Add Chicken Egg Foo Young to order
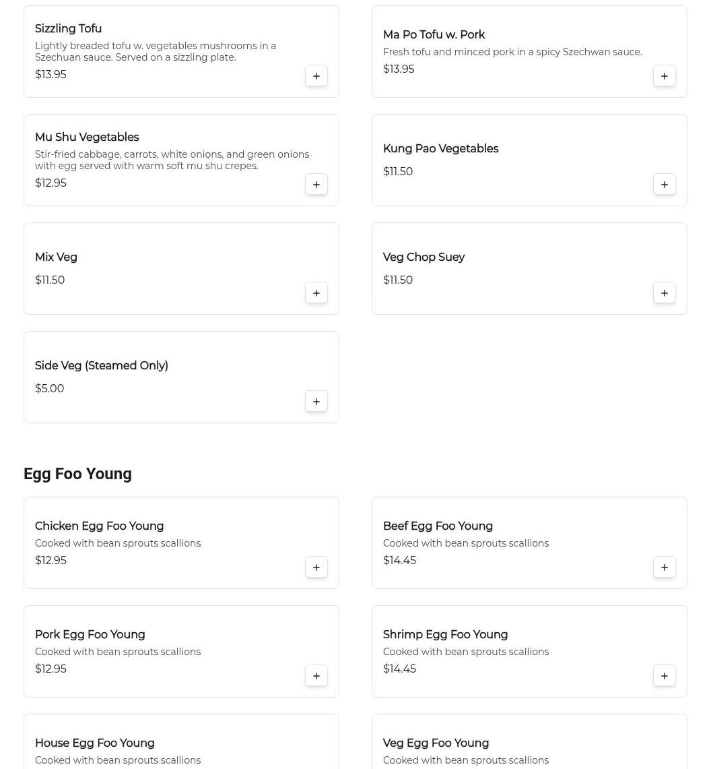This screenshot has height=769, width=707. point(316,567)
